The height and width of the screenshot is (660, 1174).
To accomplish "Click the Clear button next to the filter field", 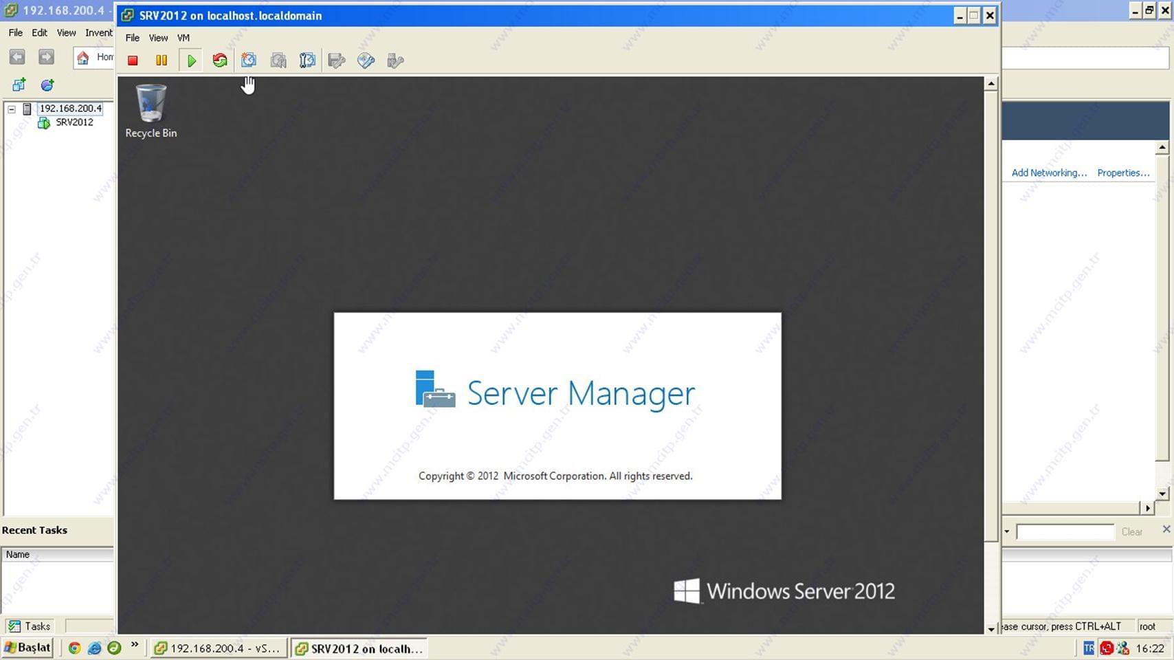I will 1131,531.
